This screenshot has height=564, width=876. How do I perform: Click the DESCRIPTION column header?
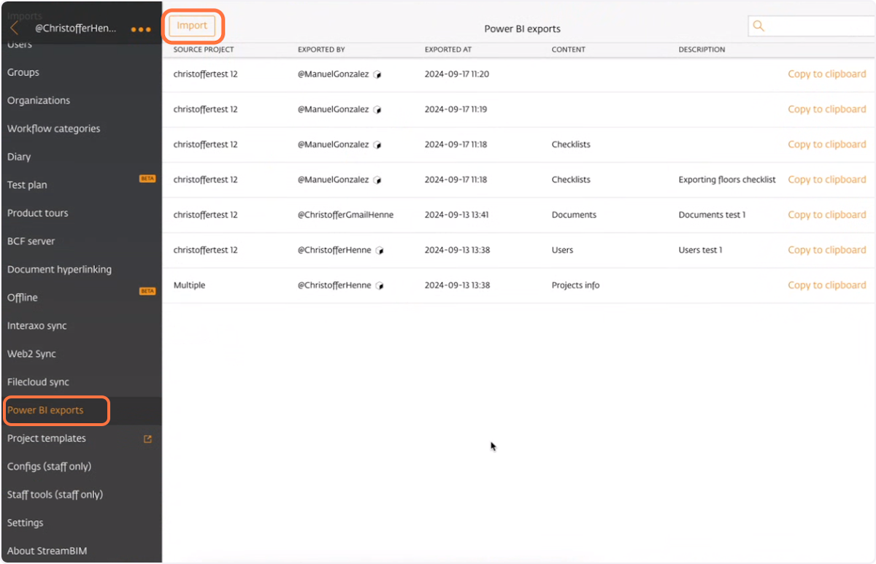pos(702,50)
